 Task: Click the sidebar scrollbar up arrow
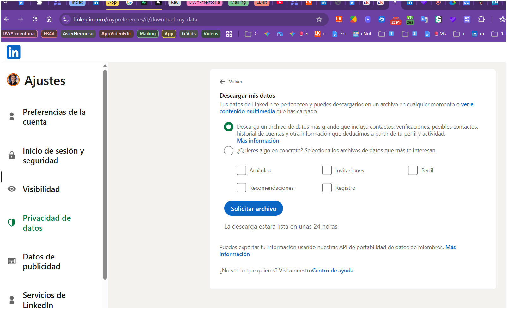tap(105, 66)
